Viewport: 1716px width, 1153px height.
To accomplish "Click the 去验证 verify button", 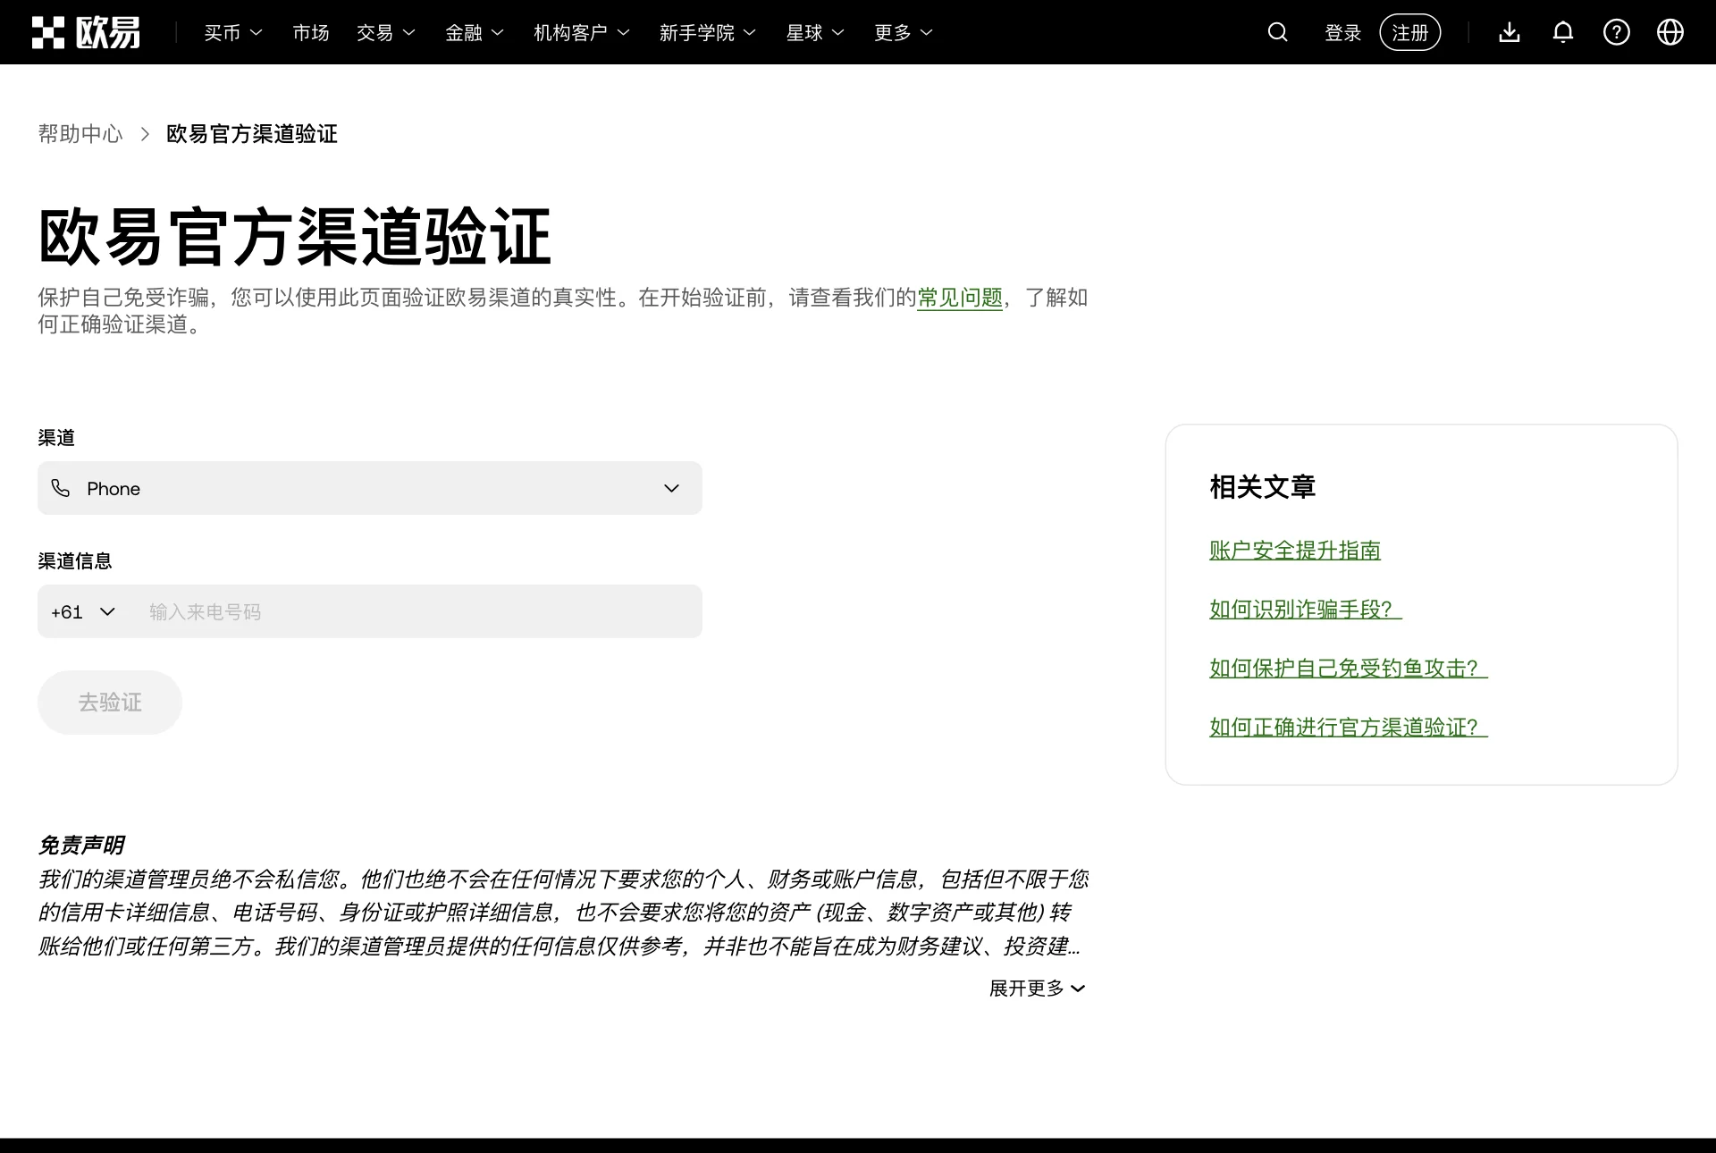I will click(110, 703).
